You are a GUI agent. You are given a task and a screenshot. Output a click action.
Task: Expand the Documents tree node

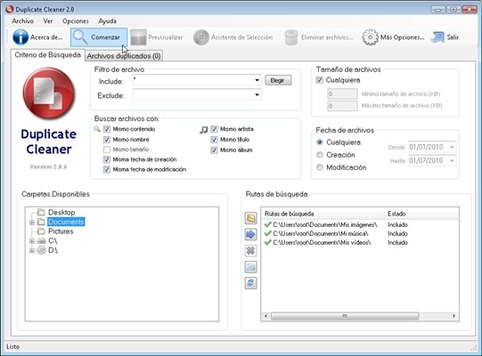[x=32, y=222]
